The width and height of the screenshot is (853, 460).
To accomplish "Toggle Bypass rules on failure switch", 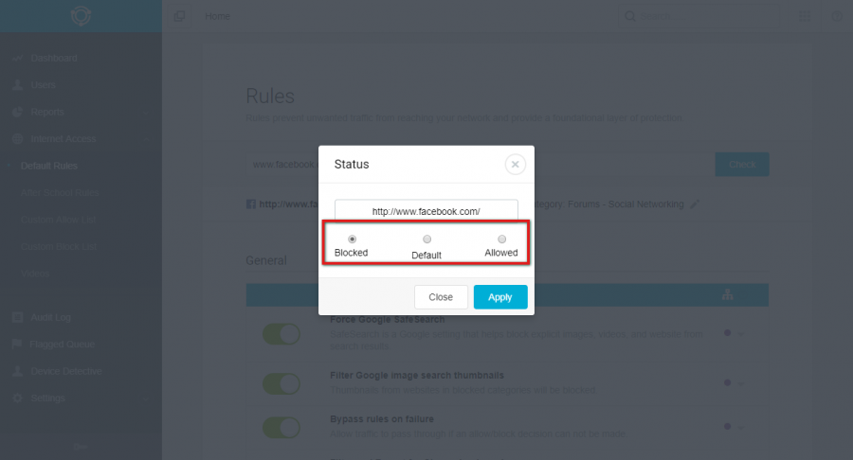I will [281, 428].
